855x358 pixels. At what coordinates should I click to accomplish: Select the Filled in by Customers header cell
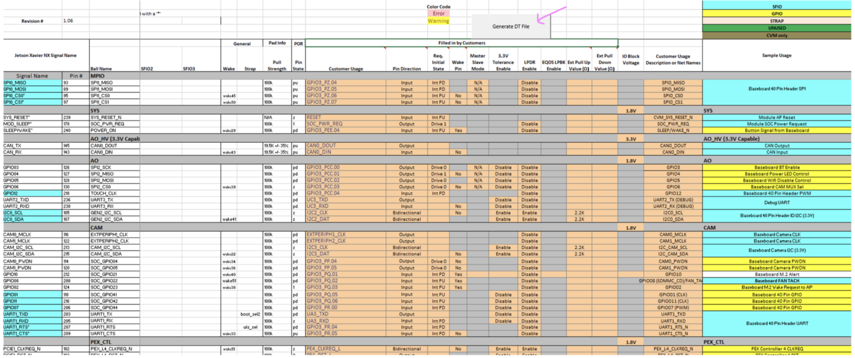click(462, 43)
